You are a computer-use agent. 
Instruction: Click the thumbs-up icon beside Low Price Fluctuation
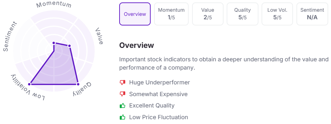pos(122,117)
